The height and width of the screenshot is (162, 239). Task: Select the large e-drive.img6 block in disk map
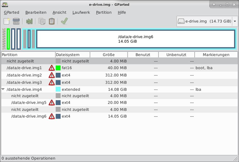point(136,39)
